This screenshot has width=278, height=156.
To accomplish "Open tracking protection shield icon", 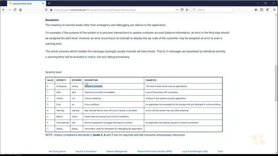I will coord(46,10).
